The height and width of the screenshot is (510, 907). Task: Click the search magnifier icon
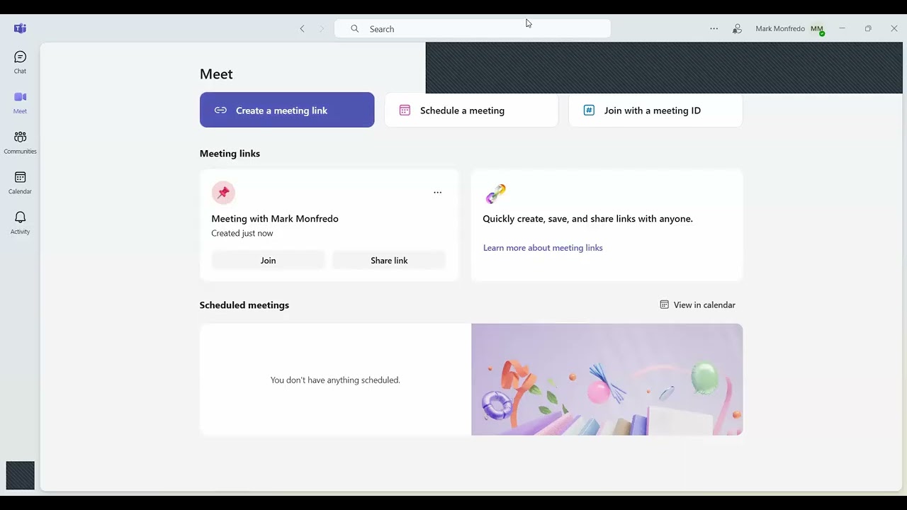355,29
